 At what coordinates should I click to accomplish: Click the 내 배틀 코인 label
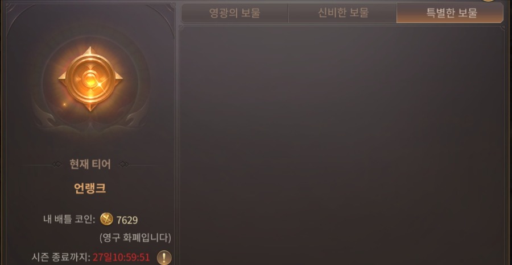(x=69, y=219)
